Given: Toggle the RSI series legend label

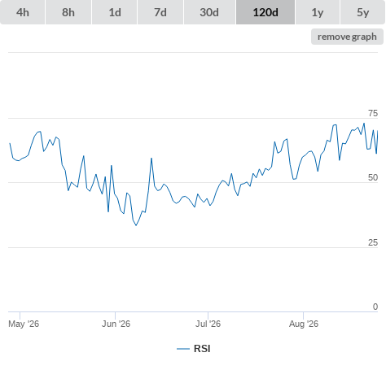Looking at the screenshot, I should (x=202, y=349).
